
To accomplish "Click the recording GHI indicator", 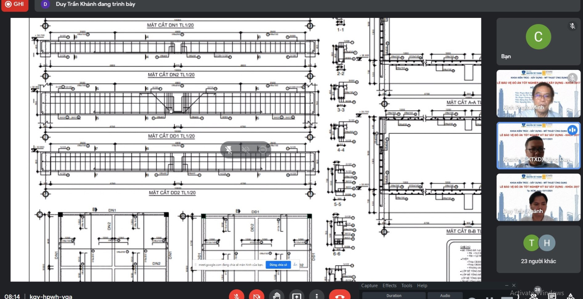I will pyautogui.click(x=15, y=4).
